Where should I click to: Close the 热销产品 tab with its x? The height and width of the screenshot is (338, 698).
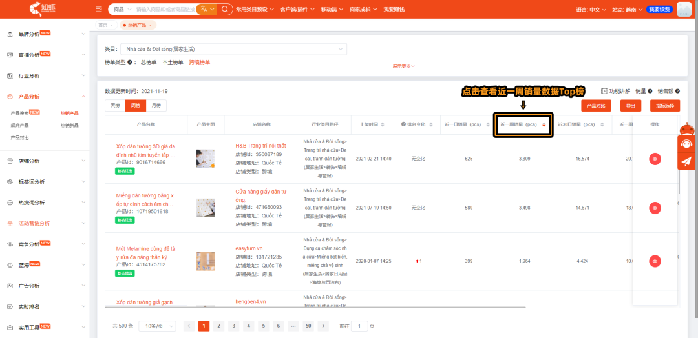coord(150,25)
